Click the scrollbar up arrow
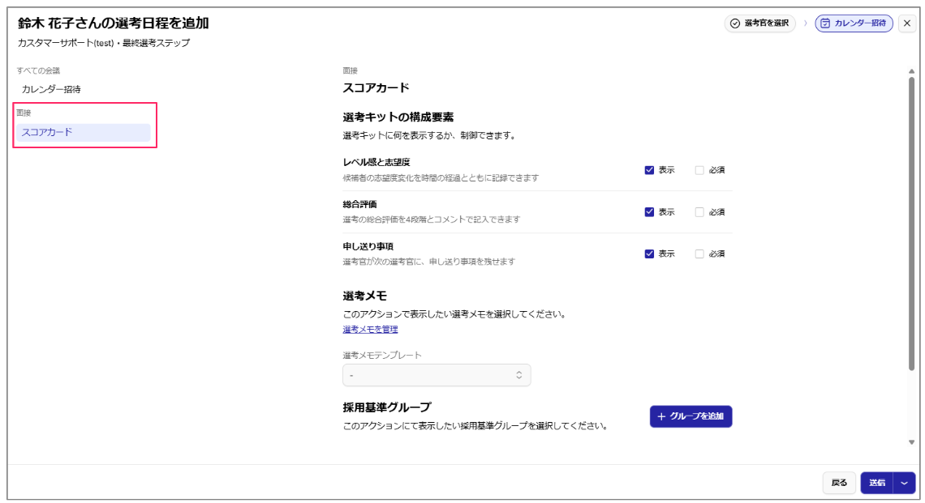 tap(911, 72)
